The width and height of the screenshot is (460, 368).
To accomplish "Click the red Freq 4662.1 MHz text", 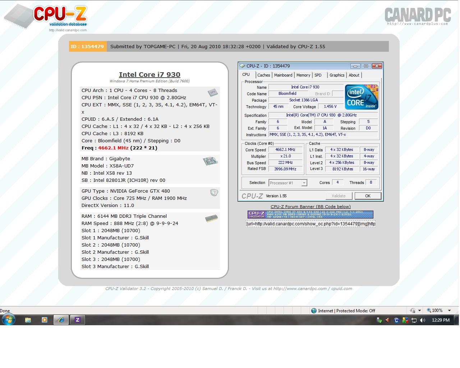I will coord(113,148).
